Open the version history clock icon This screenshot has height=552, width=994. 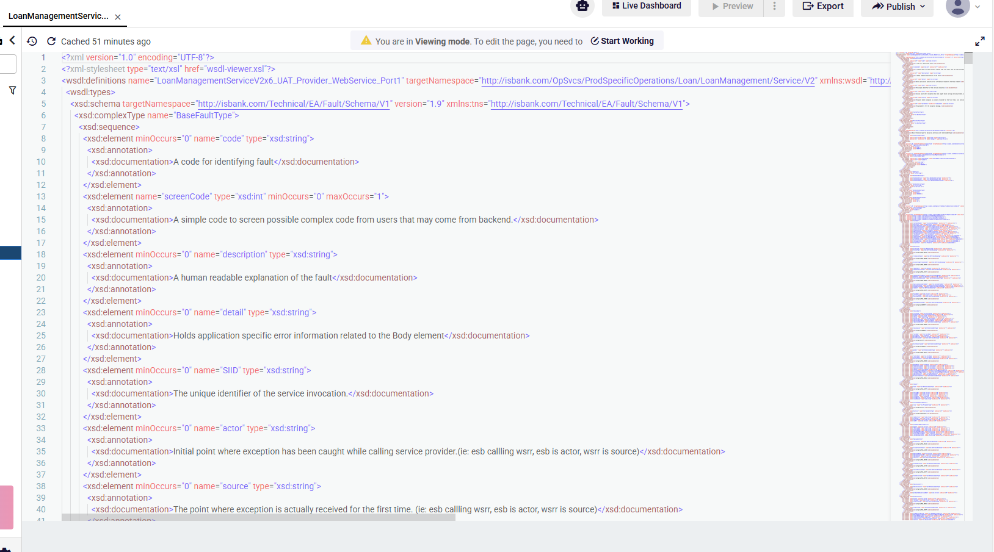[x=32, y=41]
